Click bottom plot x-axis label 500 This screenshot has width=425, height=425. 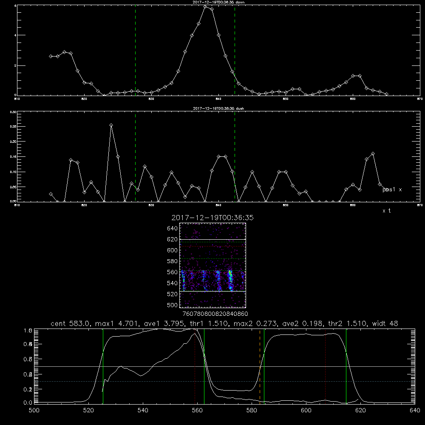coord(34,411)
